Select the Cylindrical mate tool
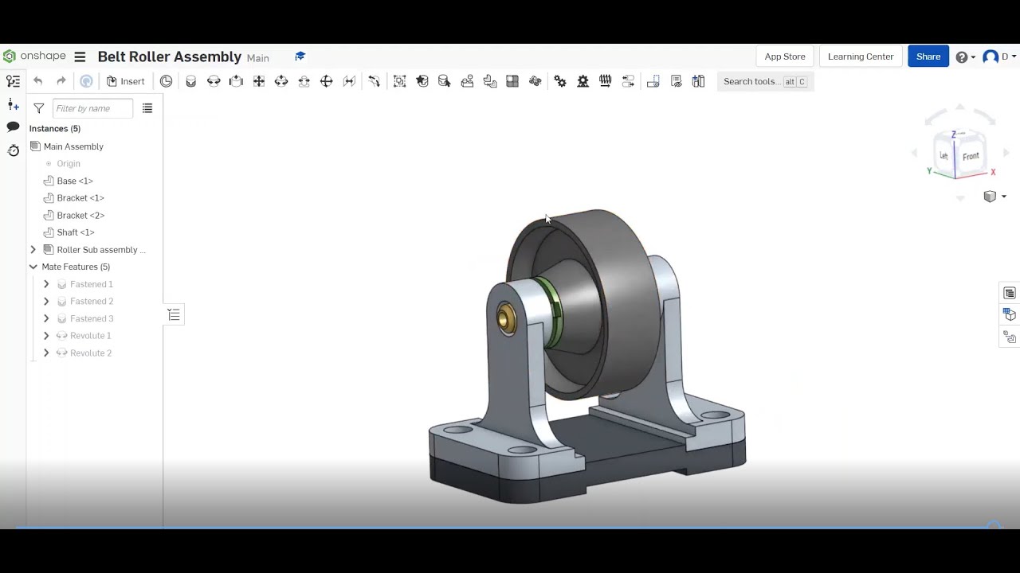Screen dimensions: 1020x573 pos(281,81)
